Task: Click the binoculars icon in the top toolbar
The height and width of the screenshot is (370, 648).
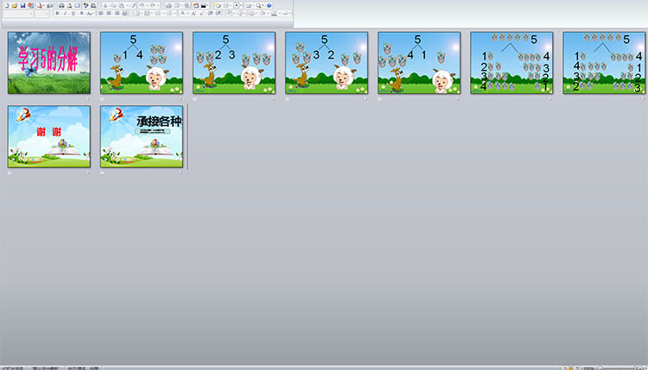Action: [x=61, y=5]
